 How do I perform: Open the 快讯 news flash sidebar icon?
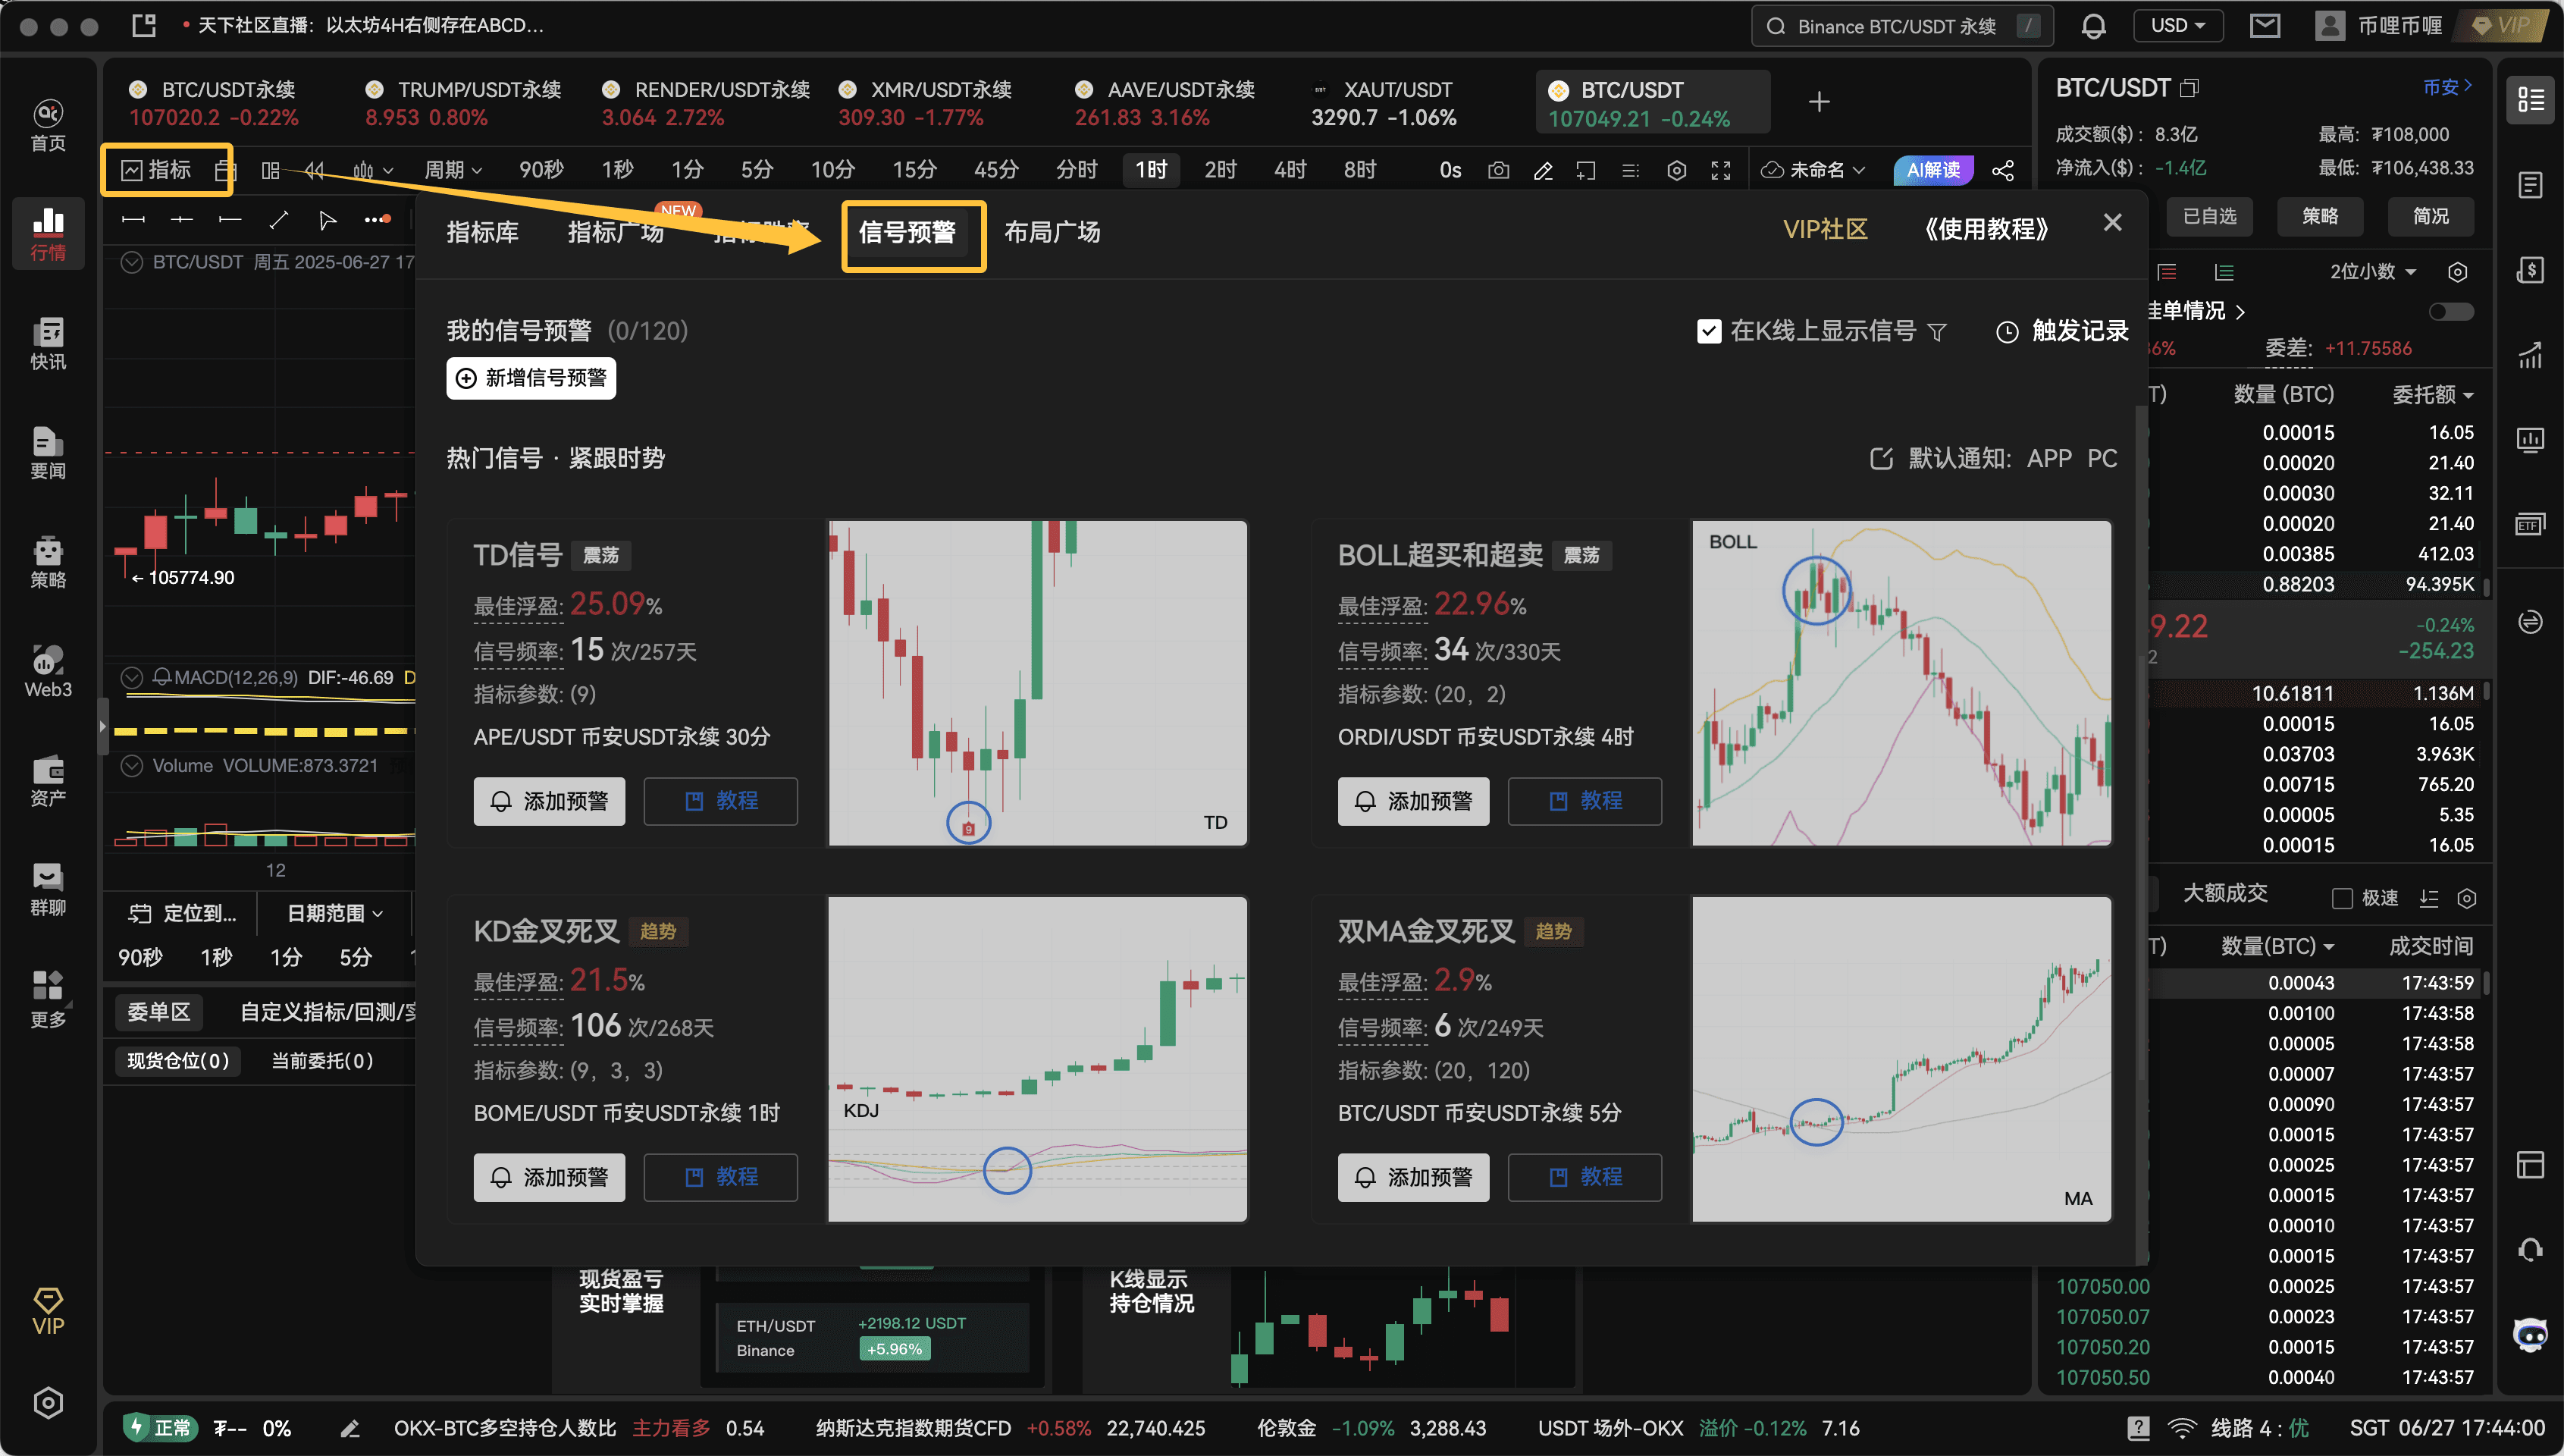pyautogui.click(x=48, y=343)
